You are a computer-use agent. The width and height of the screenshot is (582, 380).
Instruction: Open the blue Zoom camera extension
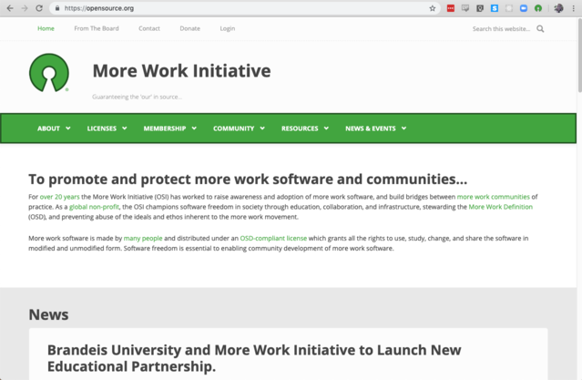(x=524, y=8)
